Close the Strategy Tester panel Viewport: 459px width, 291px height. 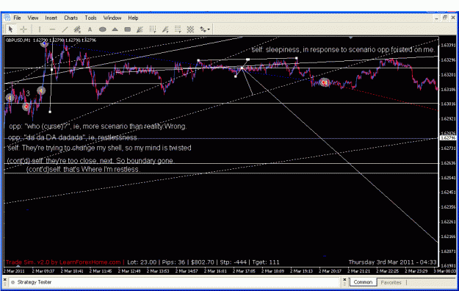pyautogui.click(x=4, y=280)
